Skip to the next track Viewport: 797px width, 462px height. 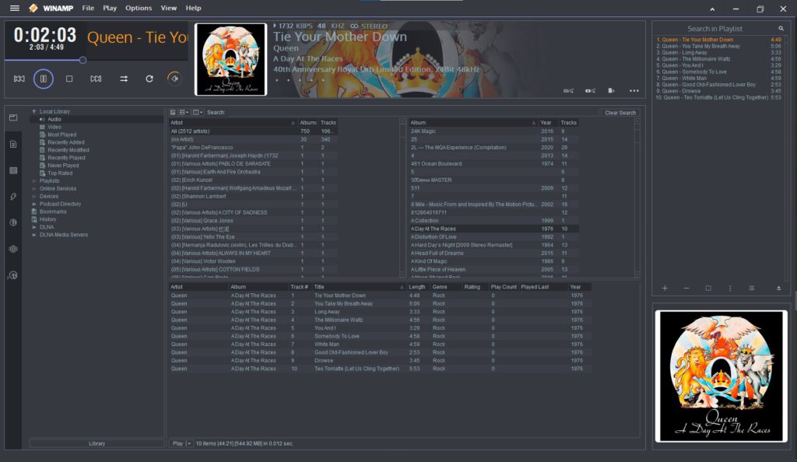[96, 79]
